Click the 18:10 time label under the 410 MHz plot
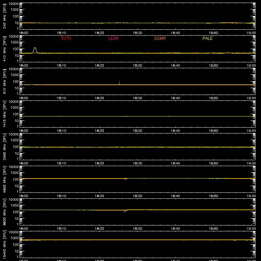This screenshot has width=261, height=261. coord(62,66)
